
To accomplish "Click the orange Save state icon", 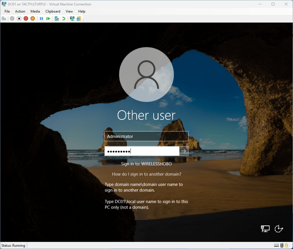I will (x=33, y=19).
